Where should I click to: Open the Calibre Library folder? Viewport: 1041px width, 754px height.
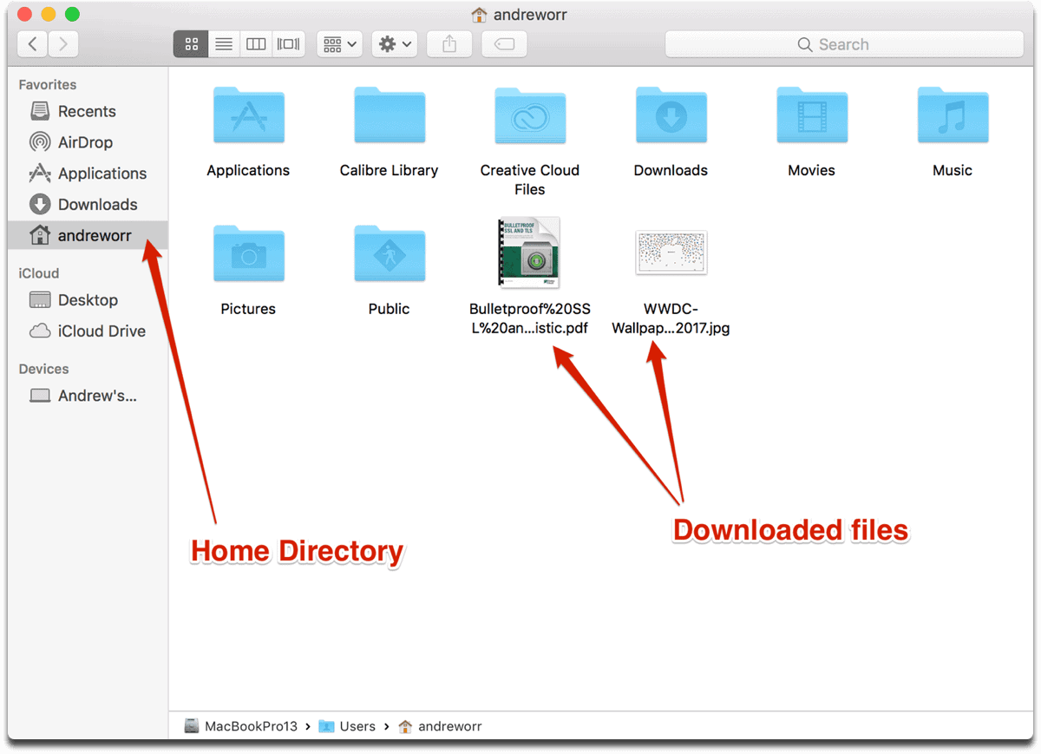tap(389, 115)
